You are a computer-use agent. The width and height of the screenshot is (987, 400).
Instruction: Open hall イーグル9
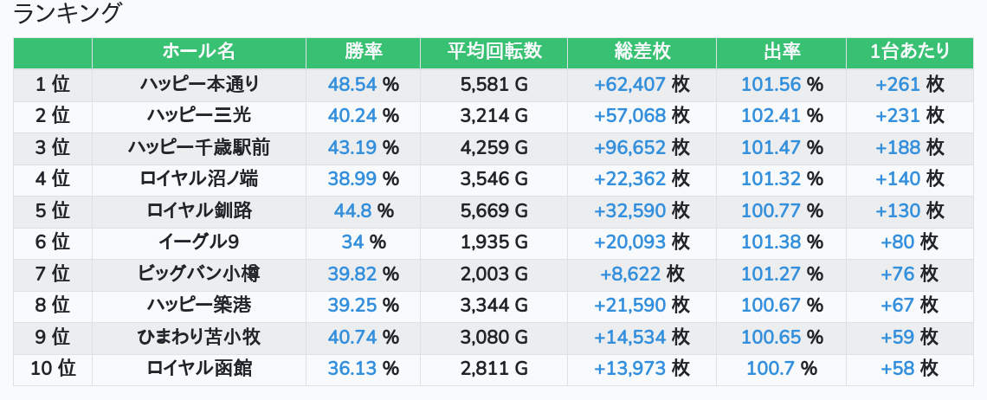click(199, 242)
